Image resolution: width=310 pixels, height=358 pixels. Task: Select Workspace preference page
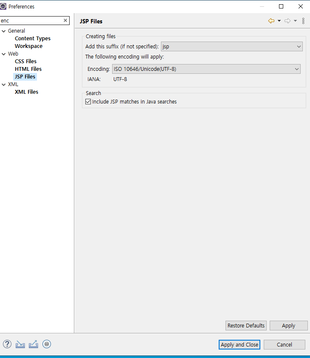29,46
